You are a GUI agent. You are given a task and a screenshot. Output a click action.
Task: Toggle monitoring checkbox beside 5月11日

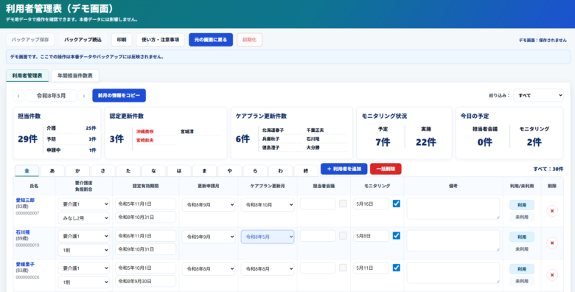click(397, 268)
